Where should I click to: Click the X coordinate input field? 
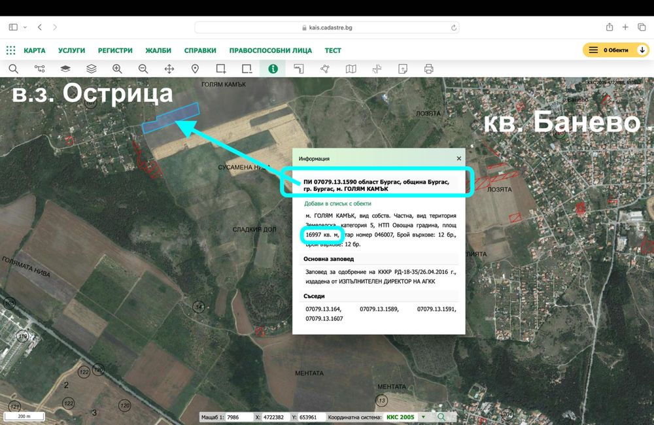click(275, 417)
